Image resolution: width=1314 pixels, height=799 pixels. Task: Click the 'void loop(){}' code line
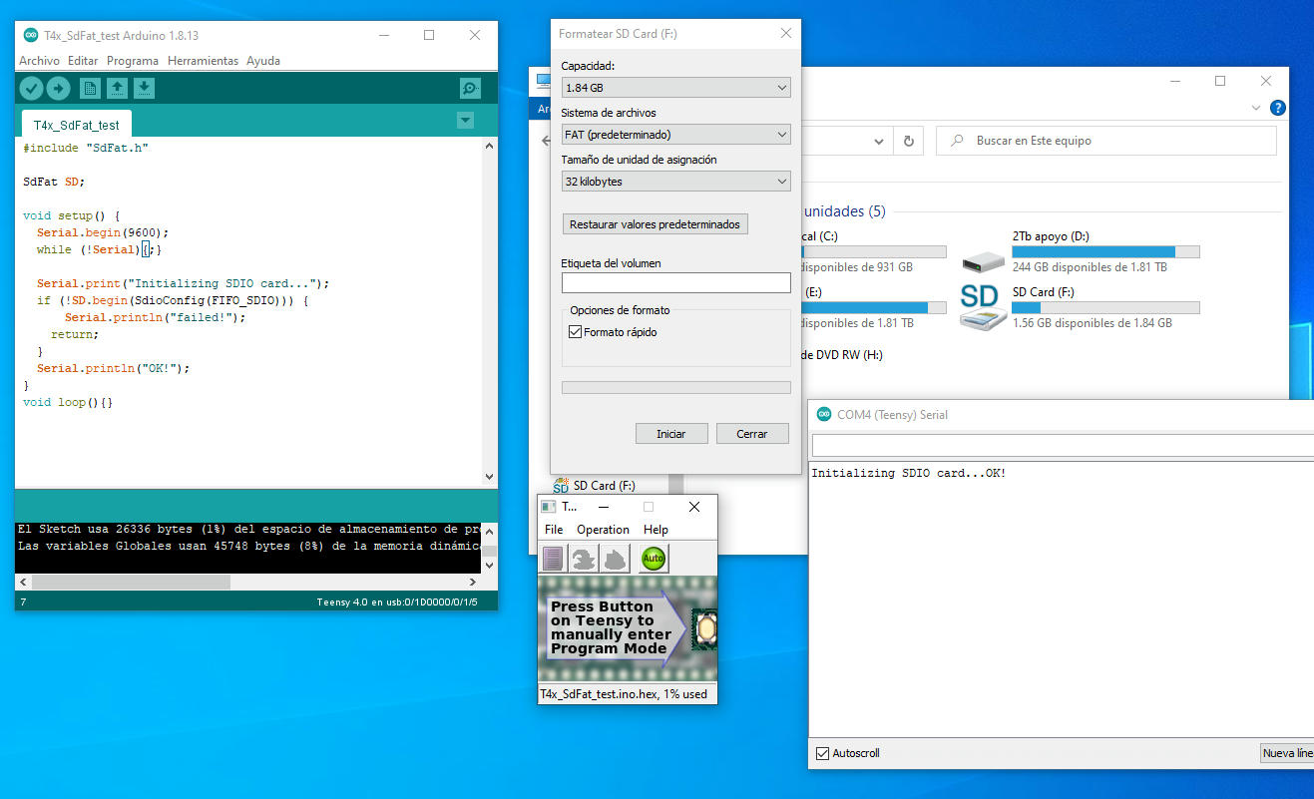coord(68,402)
